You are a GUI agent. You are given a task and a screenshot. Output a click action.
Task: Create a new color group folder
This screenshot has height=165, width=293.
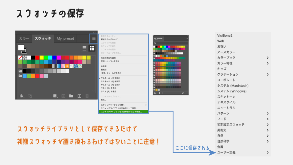tap(71, 96)
